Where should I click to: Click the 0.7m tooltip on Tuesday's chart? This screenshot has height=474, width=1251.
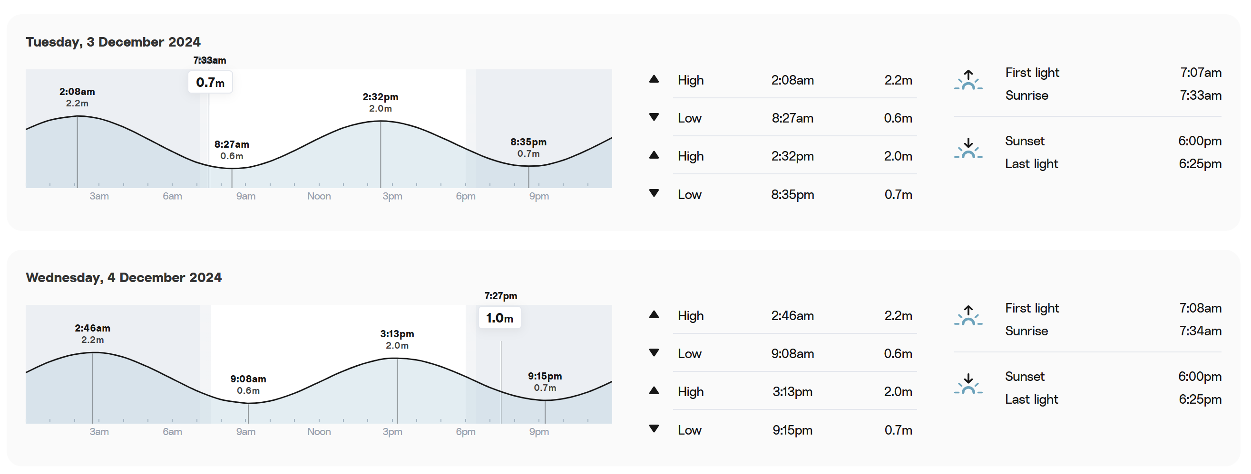tap(210, 82)
